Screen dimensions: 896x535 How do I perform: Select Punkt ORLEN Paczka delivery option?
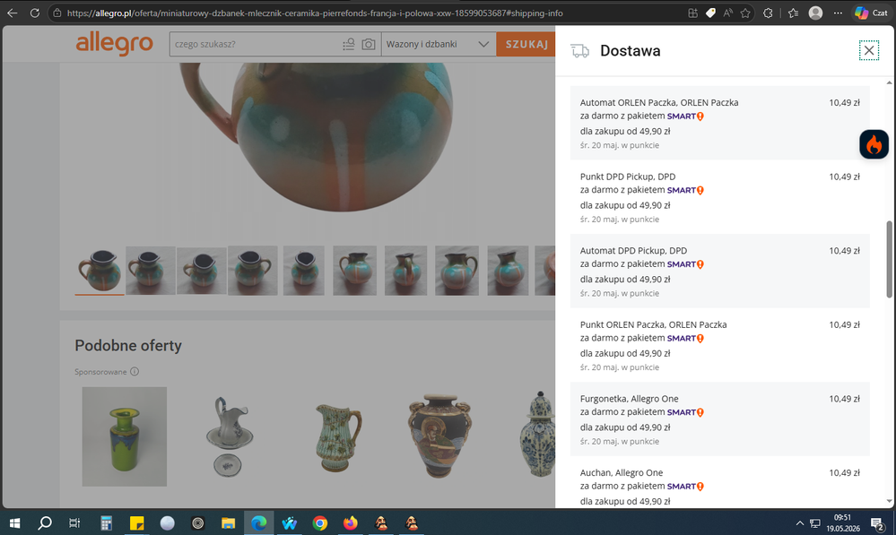click(x=719, y=345)
